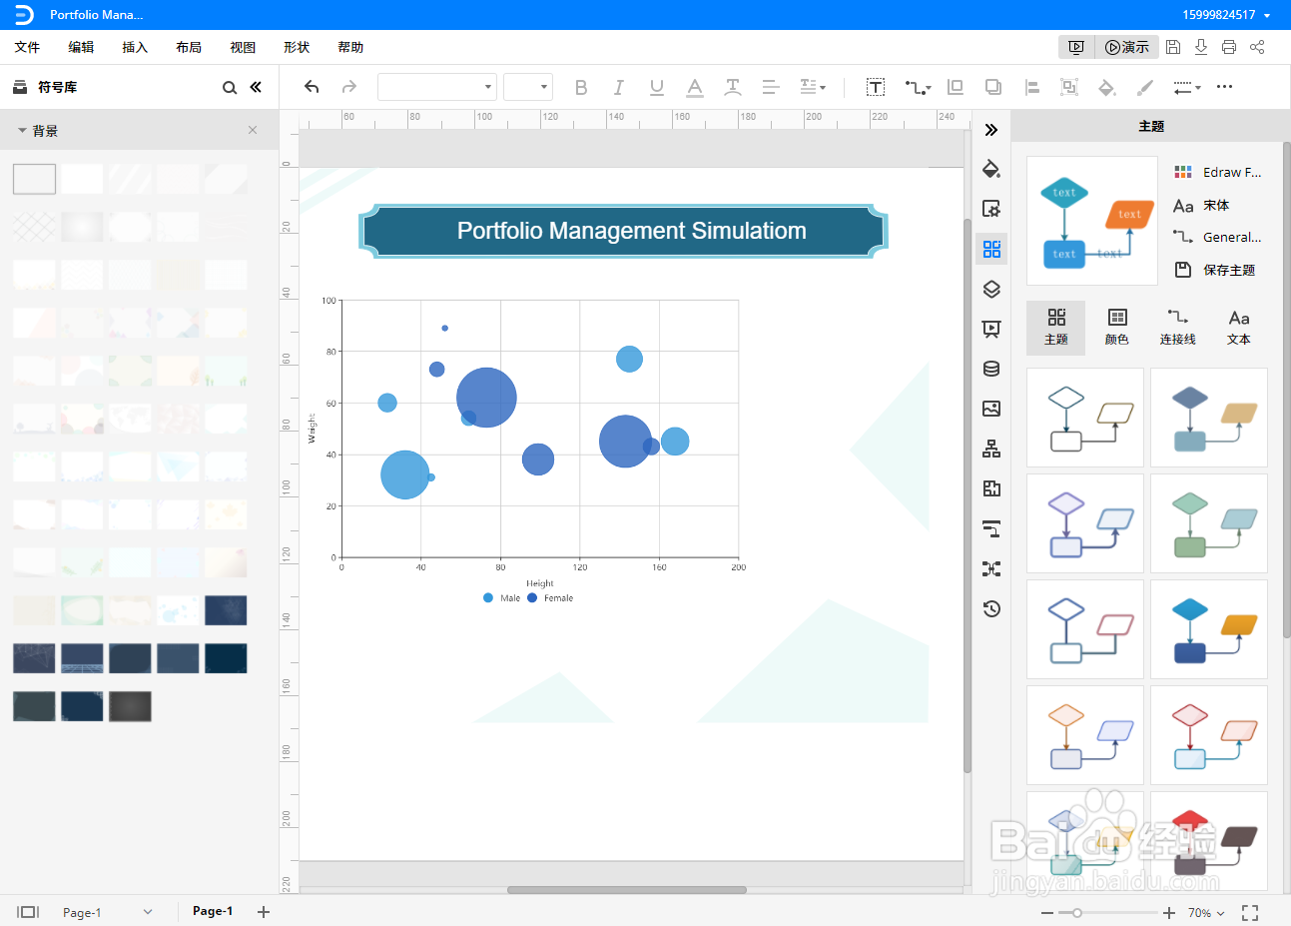The image size is (1291, 926).
Task: Click the Redo arrow in toolbar
Action: 348,87
